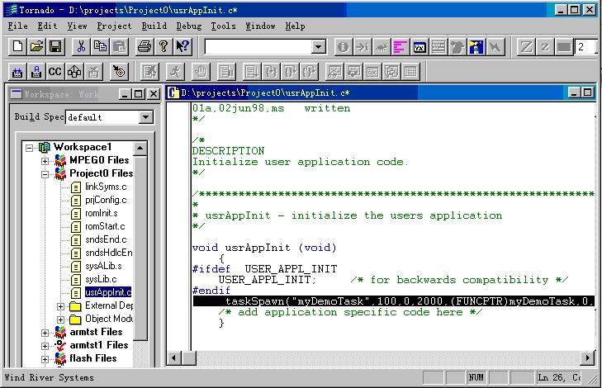
Task: Click the highlighted taskSpawn code line
Action: pos(394,301)
